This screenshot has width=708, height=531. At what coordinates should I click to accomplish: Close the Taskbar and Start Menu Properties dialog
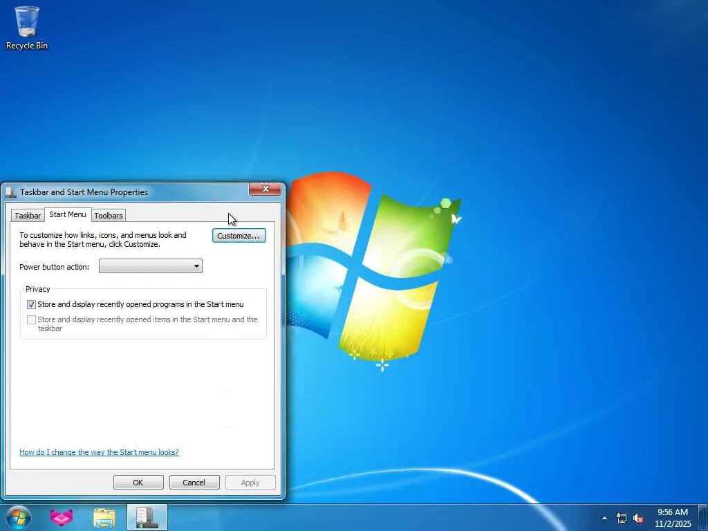point(265,189)
